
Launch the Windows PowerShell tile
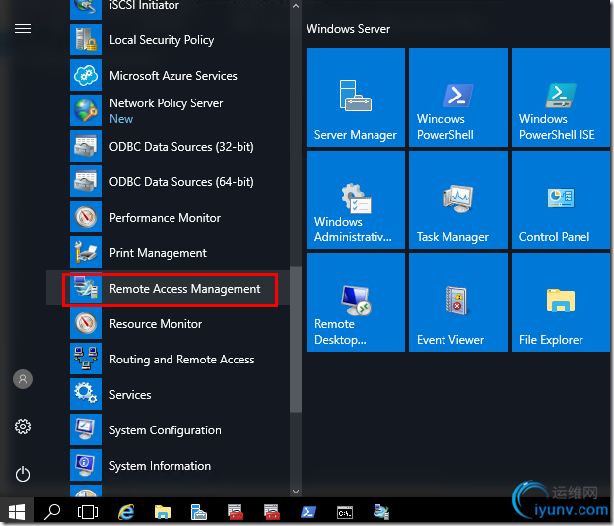coord(458,98)
